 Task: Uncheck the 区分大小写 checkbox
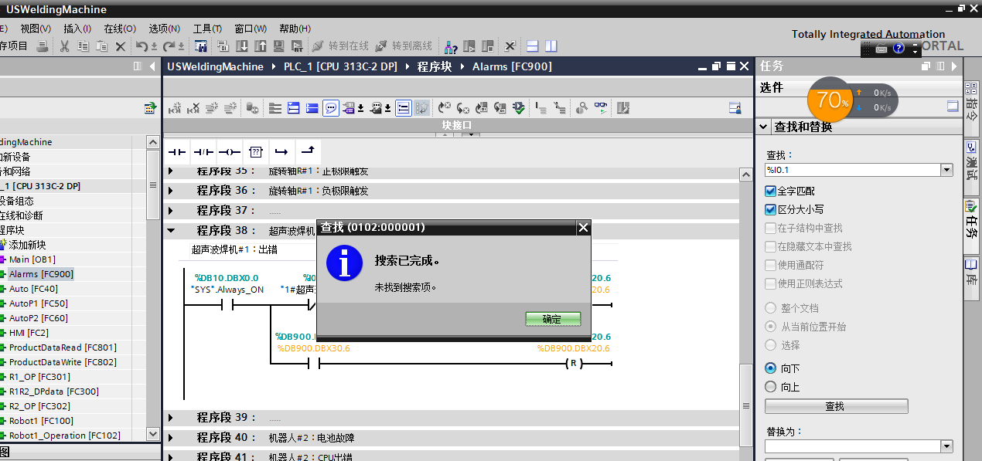(770, 209)
